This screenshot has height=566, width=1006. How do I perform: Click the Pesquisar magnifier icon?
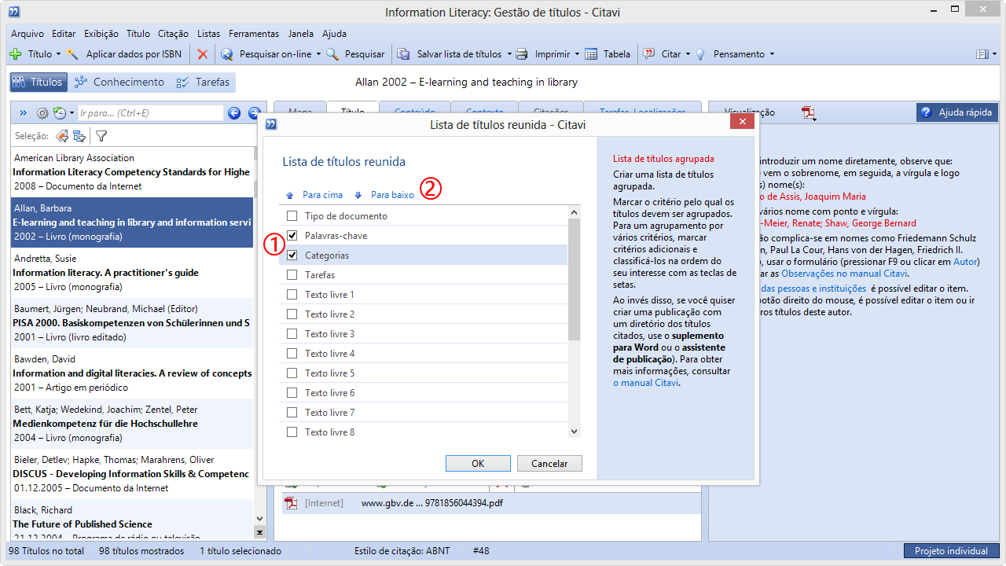coord(332,54)
